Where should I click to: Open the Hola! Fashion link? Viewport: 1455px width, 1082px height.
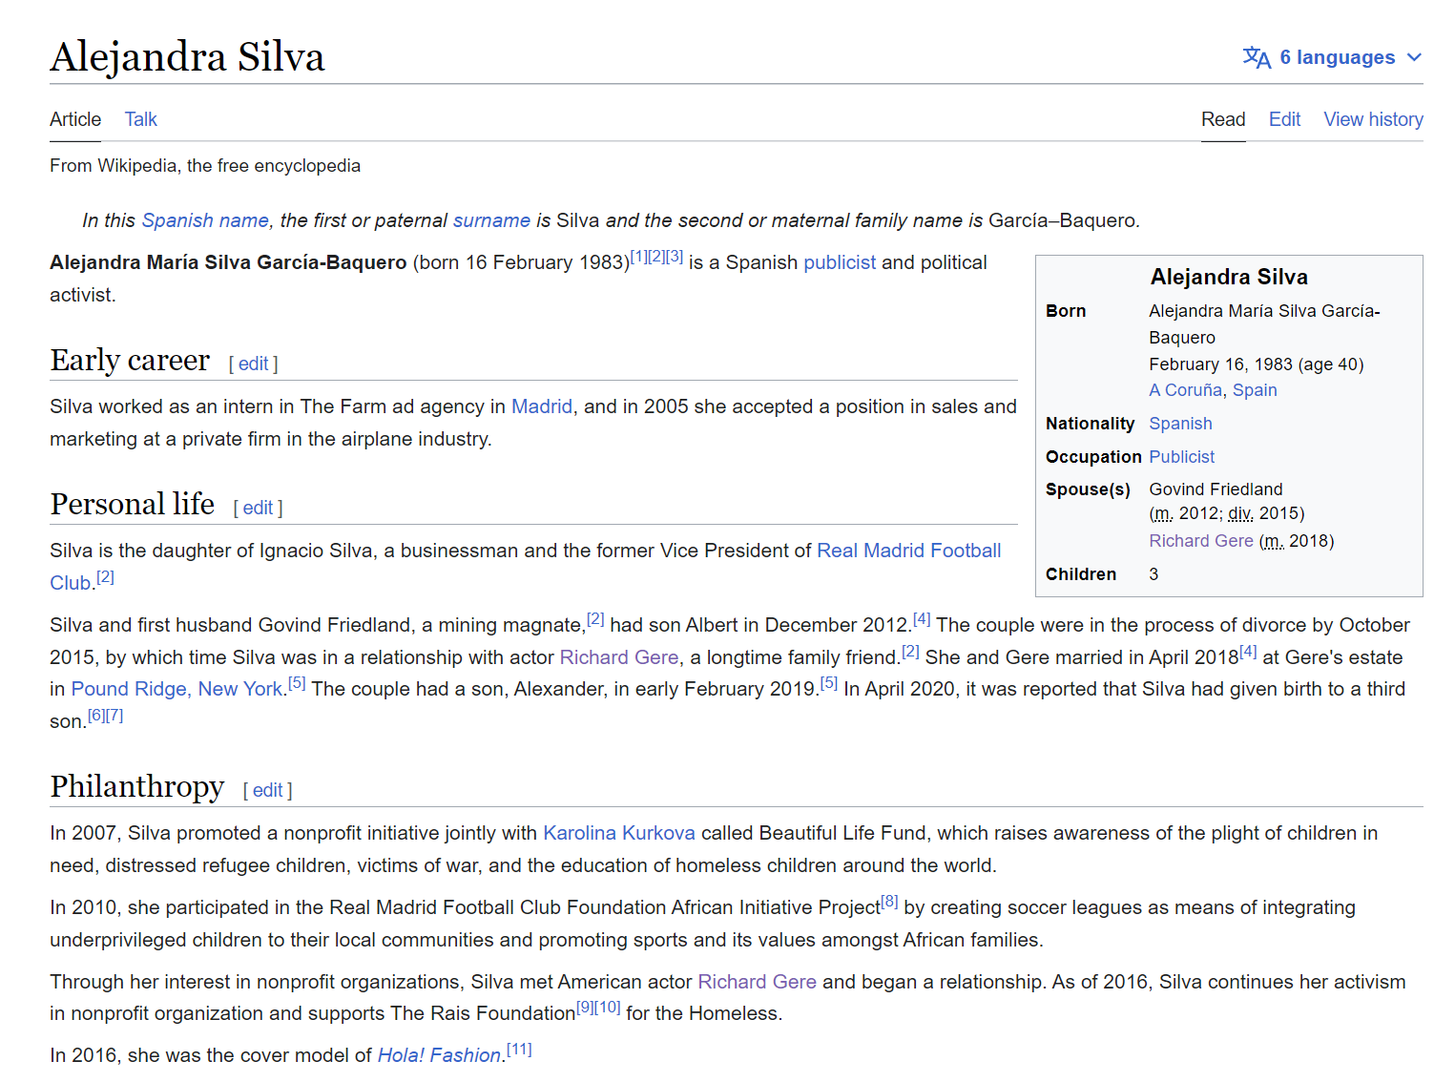439,1055
